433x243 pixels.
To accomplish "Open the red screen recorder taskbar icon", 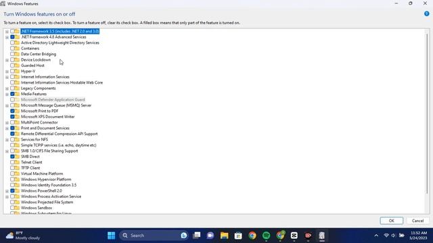I will pos(308,236).
